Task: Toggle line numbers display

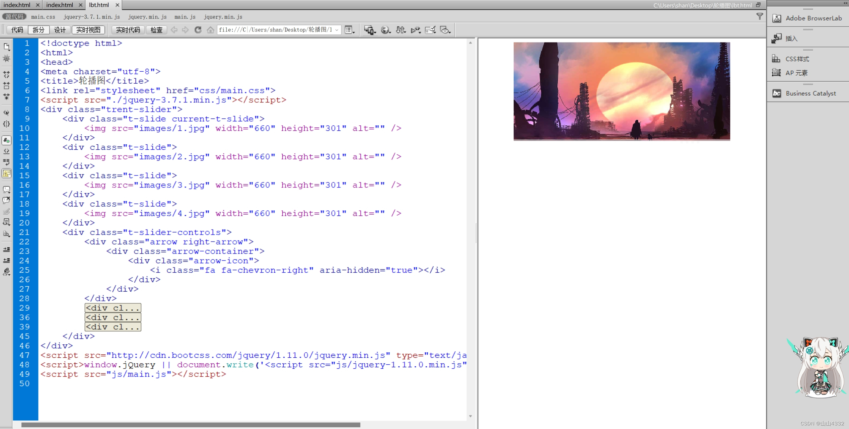Action: 6,140
